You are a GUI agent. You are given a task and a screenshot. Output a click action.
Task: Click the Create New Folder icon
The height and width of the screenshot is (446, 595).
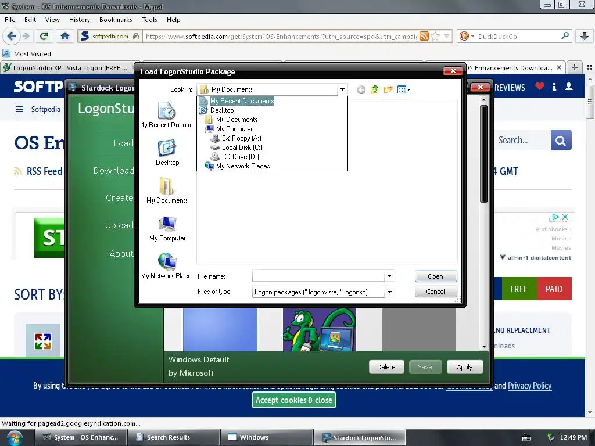click(388, 89)
